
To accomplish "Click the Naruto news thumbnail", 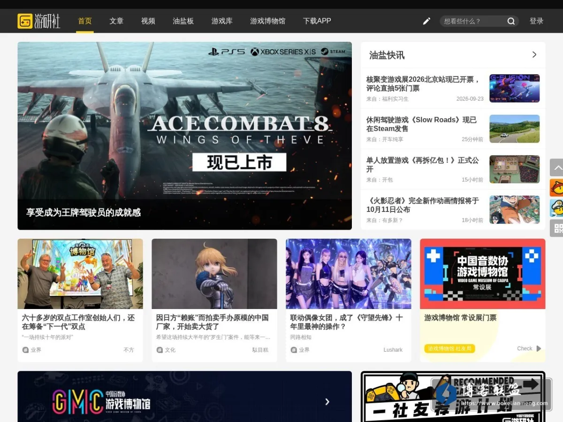I will 514,210.
